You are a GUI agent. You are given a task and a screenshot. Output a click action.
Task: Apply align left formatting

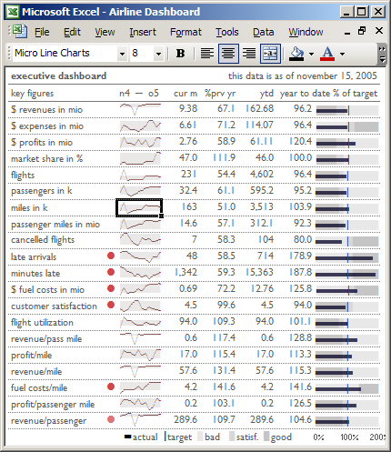click(x=207, y=54)
